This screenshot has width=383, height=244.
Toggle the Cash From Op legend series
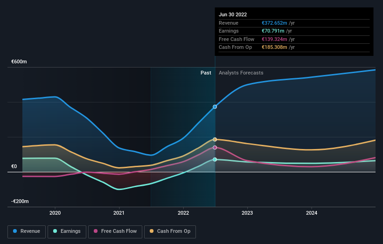170,231
